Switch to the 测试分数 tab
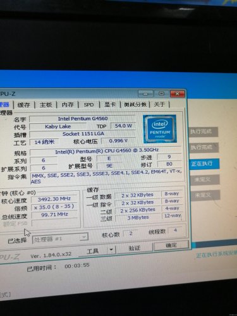The height and width of the screenshot is (316, 237). click(135, 104)
